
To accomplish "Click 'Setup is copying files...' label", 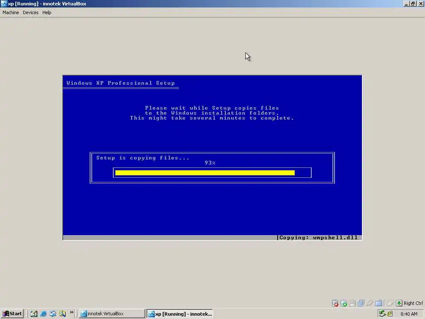I will click(x=143, y=158).
